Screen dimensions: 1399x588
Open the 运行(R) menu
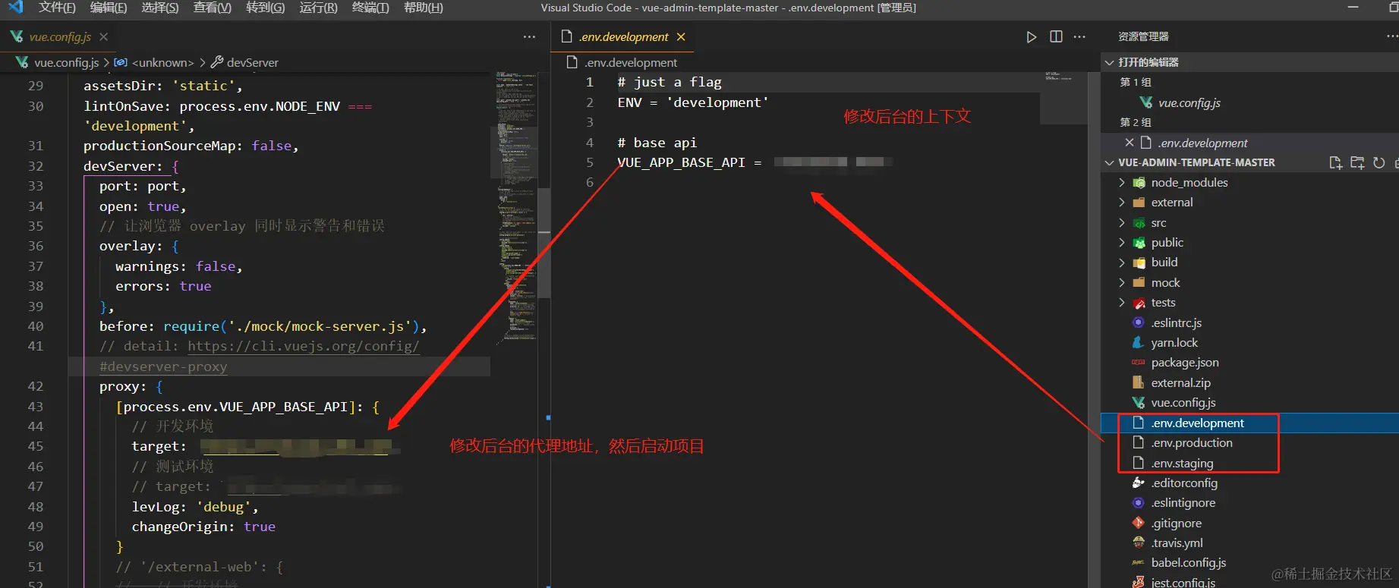click(x=319, y=8)
